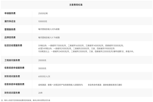Image resolution: width=153 pixels, height=102 pixels.
Task: Click the 自有渠道 fee description text
Action: 60,84
